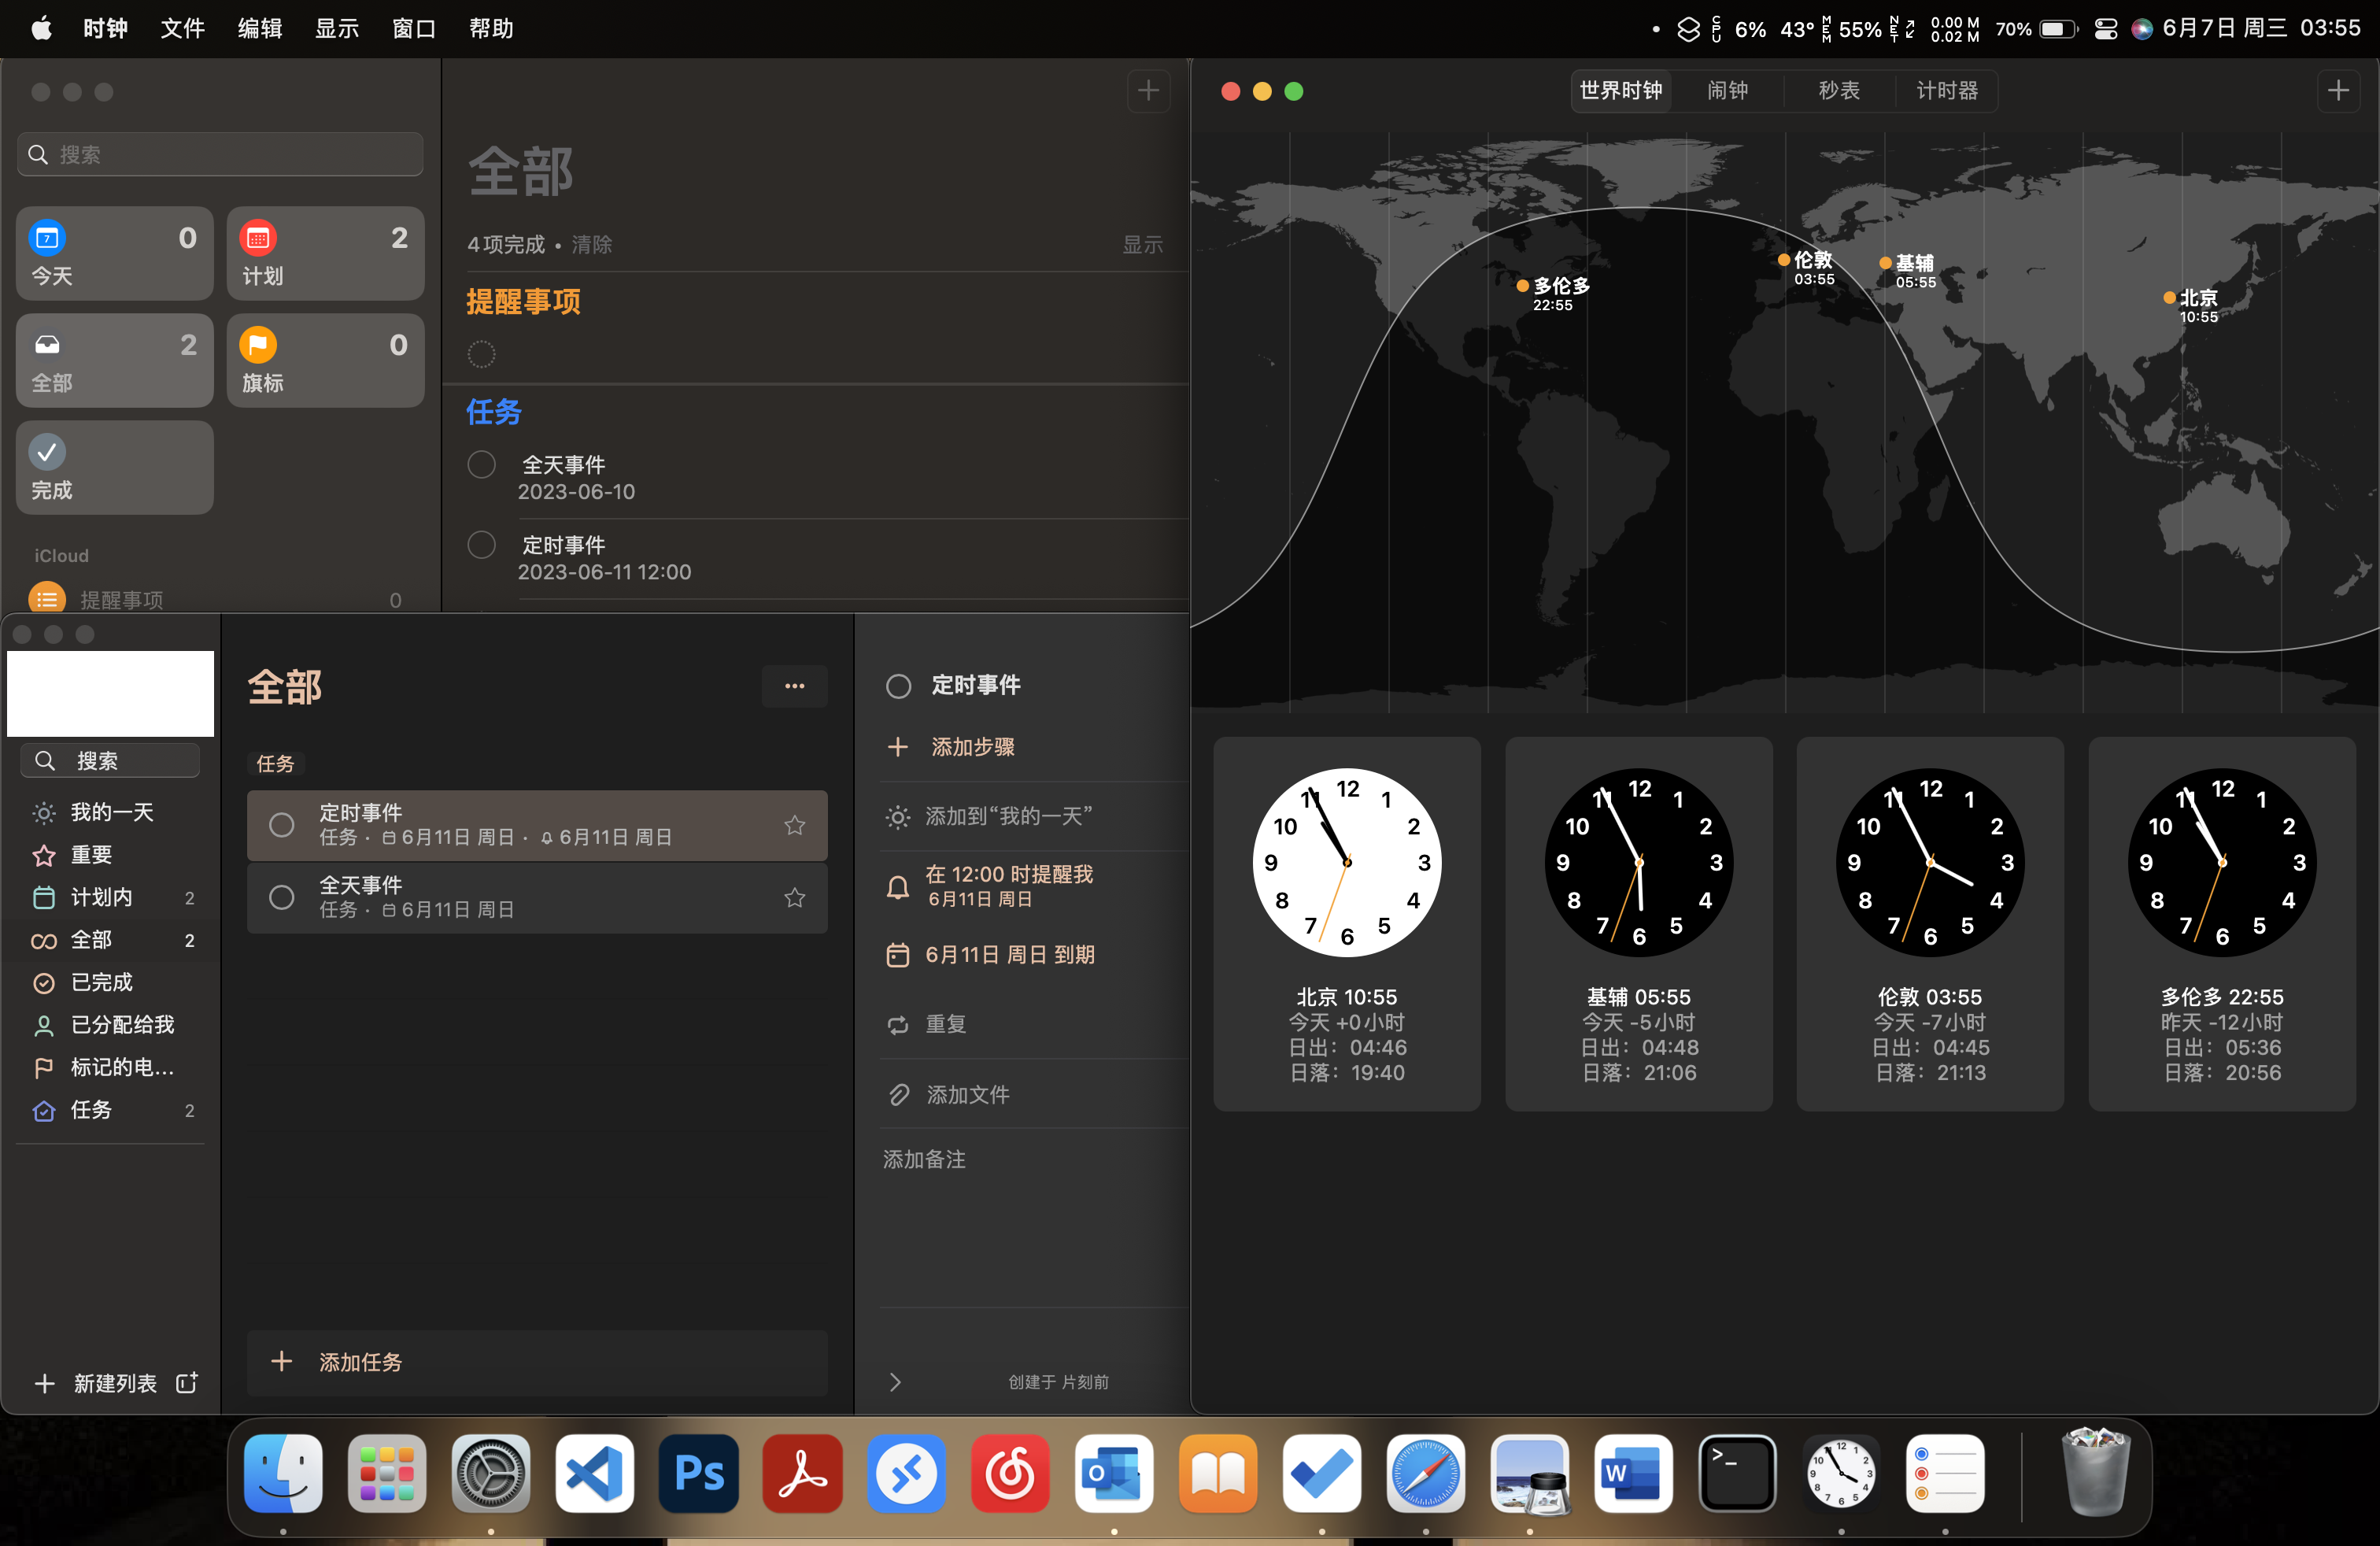The width and height of the screenshot is (2380, 1546).
Task: Click the 搜索 field in Reminders sidebar
Action: (x=220, y=154)
